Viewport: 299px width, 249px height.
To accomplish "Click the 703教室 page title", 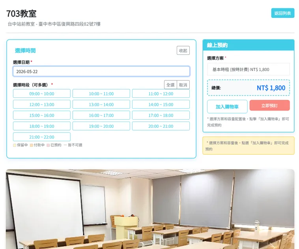I will click(x=21, y=13).
